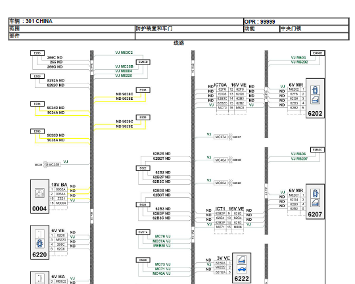This screenshot has width=355, height=284.
Task: Click the component number 6207
Action: [x=315, y=214]
